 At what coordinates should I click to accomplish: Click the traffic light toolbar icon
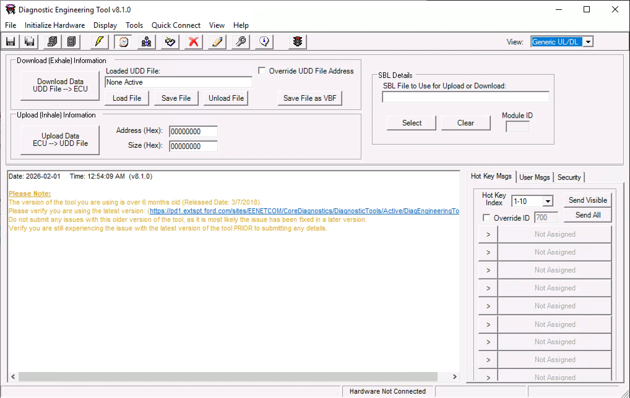click(297, 42)
